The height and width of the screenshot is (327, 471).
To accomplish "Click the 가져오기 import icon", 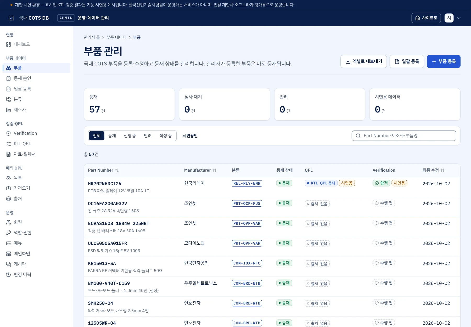I will (x=8, y=188).
